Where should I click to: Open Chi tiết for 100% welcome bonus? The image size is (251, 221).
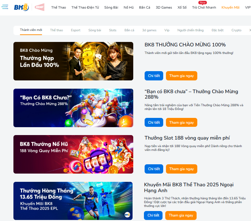[x=154, y=76]
